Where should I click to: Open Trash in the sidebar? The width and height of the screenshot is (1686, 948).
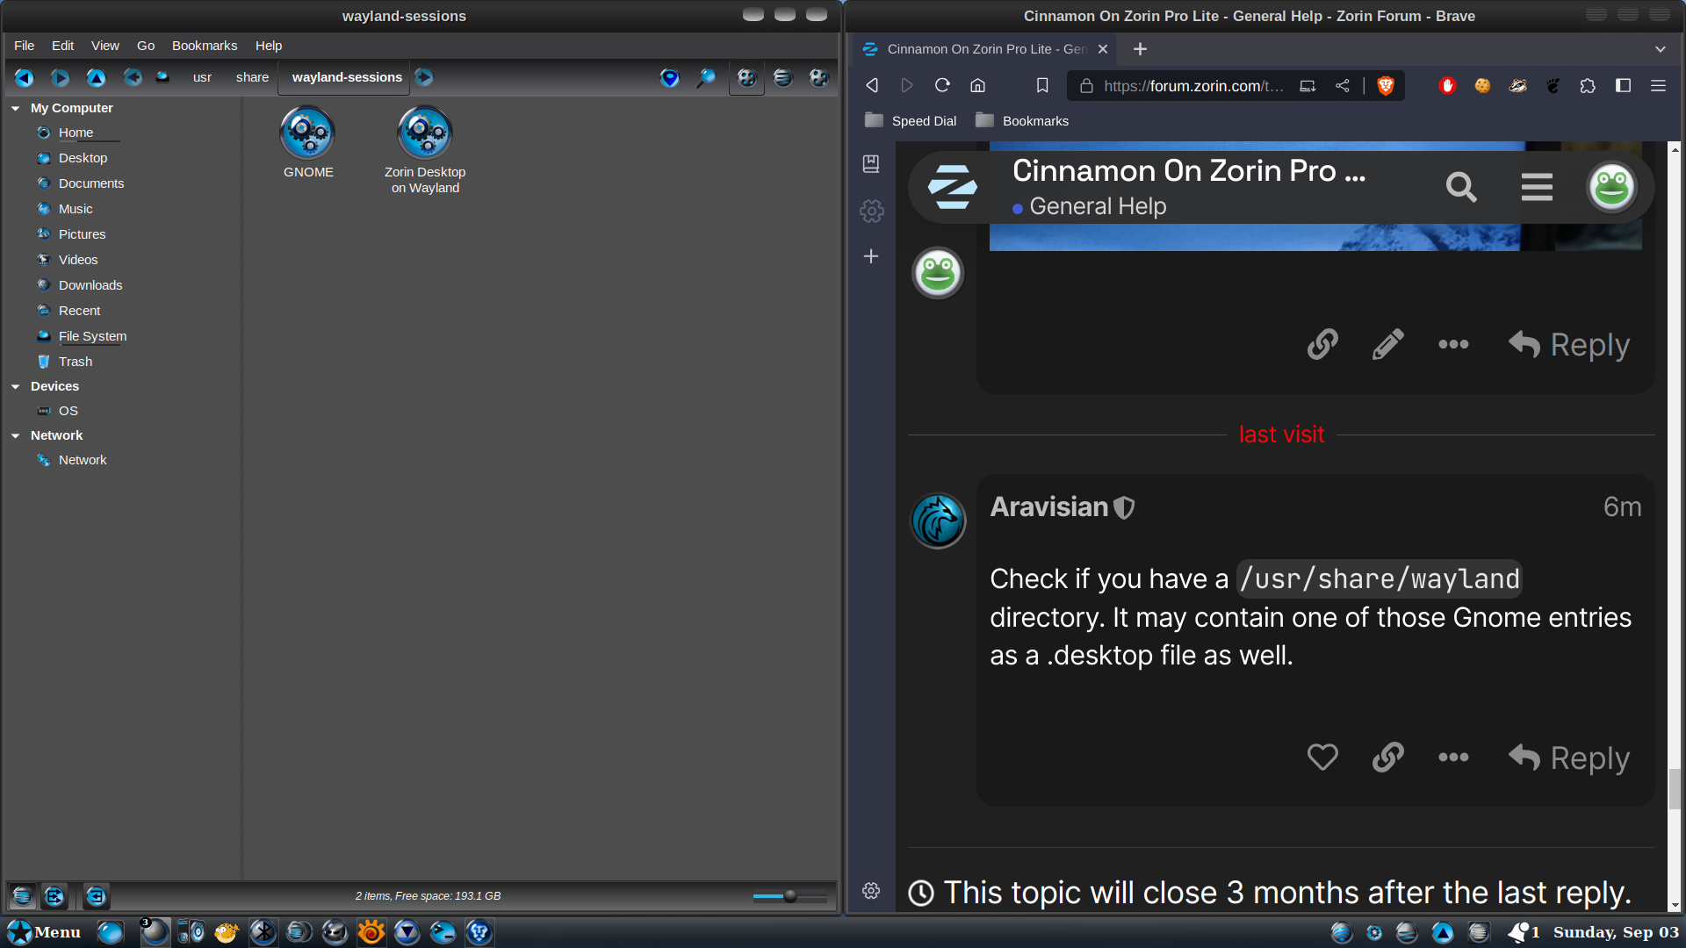pos(76,362)
